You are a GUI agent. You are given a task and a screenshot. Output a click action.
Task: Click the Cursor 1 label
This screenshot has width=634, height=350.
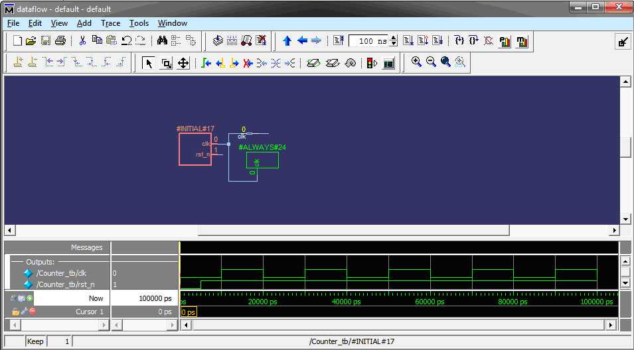point(90,312)
